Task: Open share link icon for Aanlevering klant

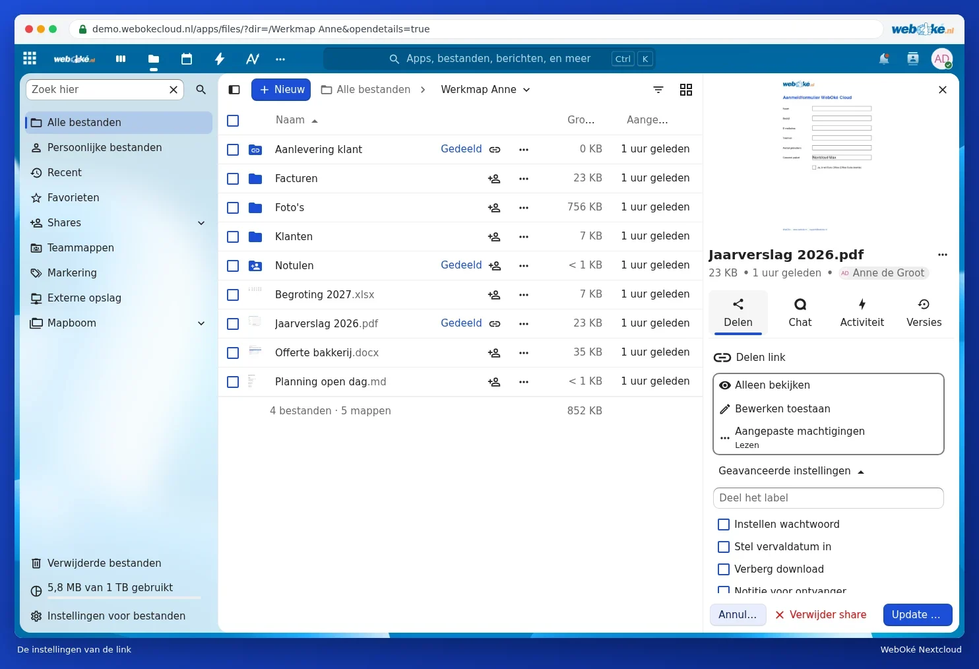Action: (495, 150)
